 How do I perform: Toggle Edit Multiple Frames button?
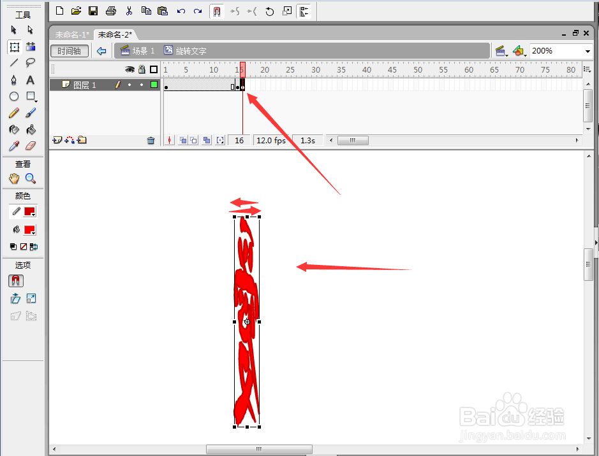(207, 140)
